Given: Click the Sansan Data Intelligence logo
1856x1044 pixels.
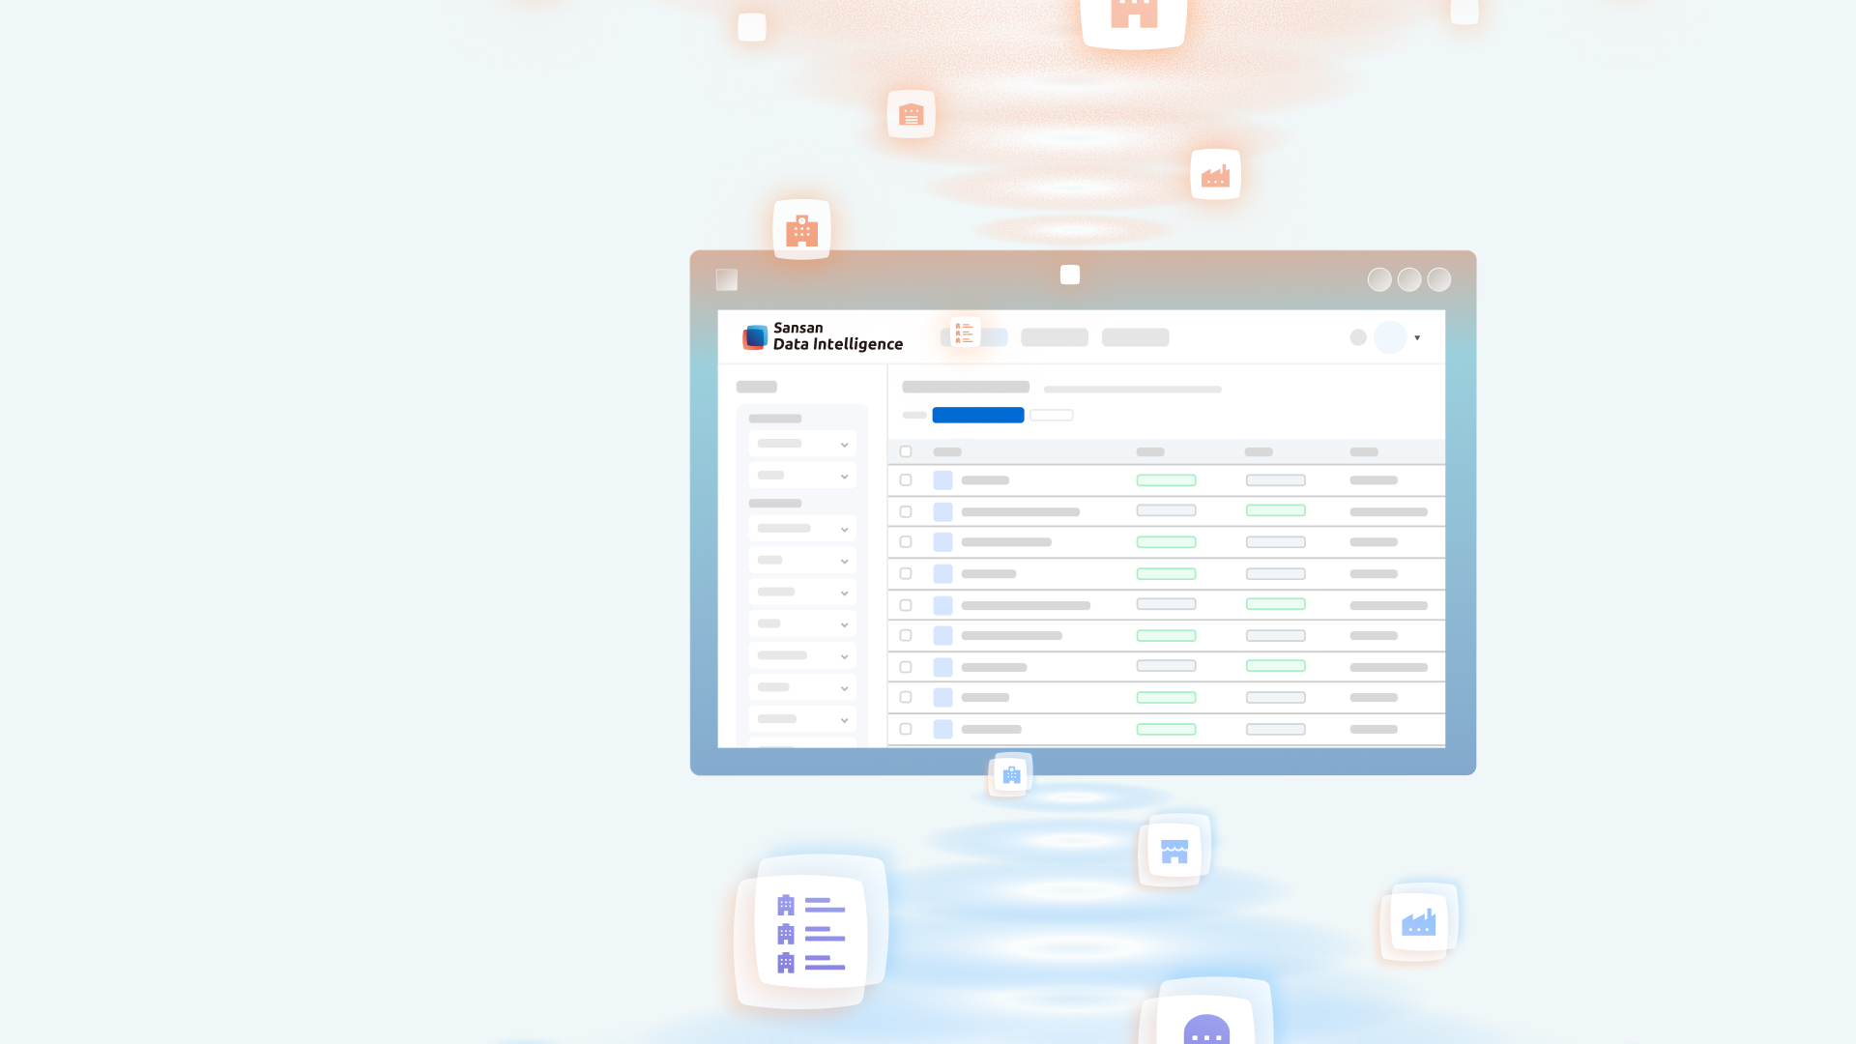Looking at the screenshot, I should pos(823,336).
